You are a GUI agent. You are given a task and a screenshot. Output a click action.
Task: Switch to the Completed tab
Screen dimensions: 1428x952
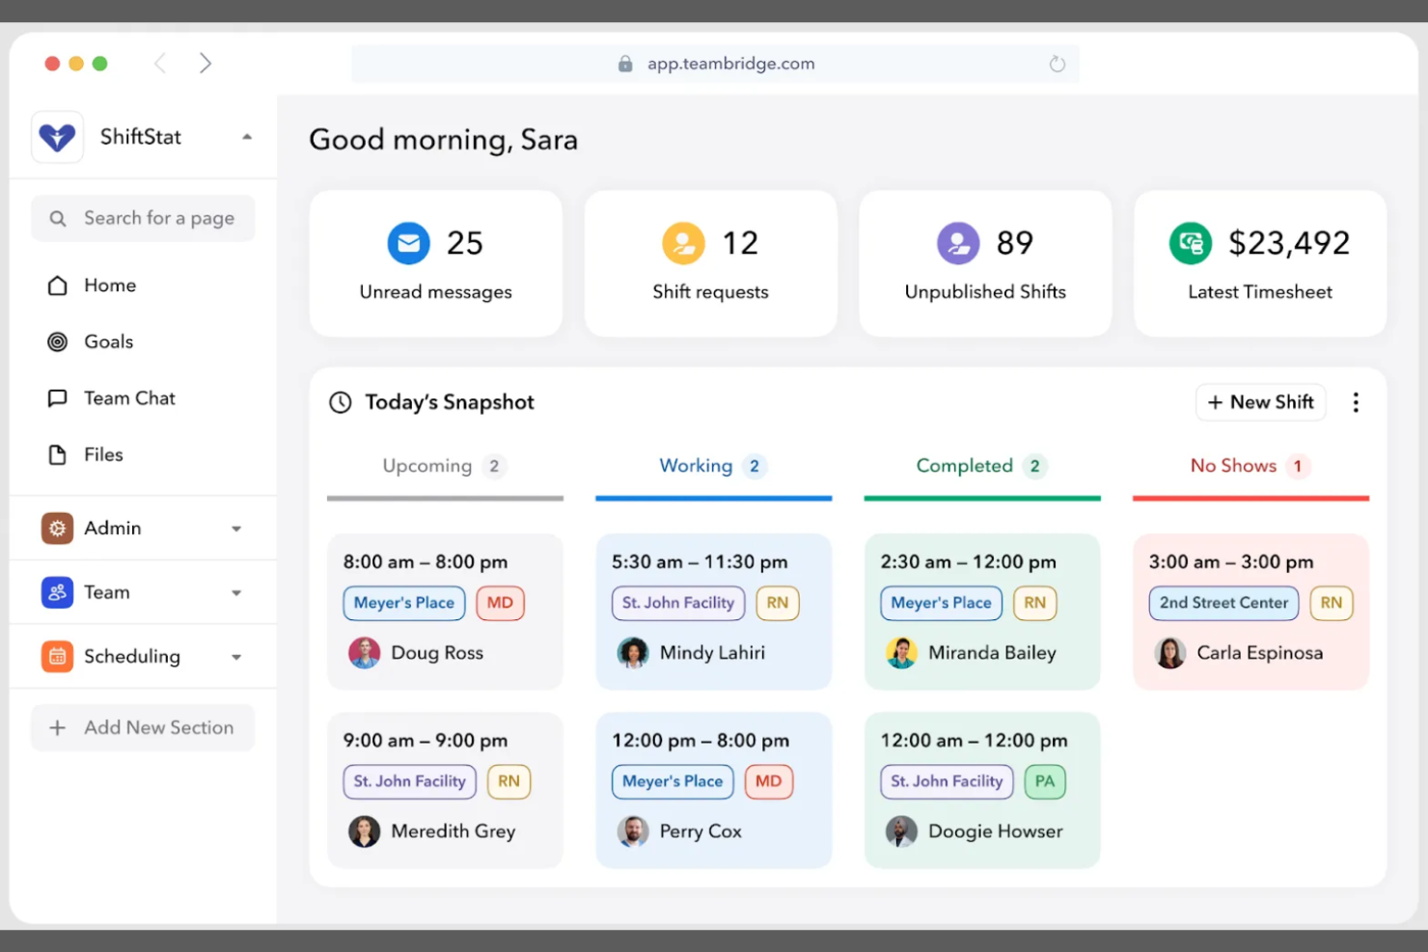tap(982, 467)
